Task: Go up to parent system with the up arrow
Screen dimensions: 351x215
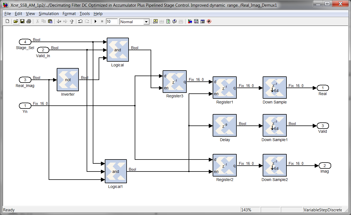Action: [x=72, y=21]
